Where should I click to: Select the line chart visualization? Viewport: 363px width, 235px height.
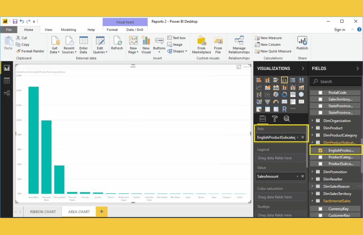click(x=259, y=87)
